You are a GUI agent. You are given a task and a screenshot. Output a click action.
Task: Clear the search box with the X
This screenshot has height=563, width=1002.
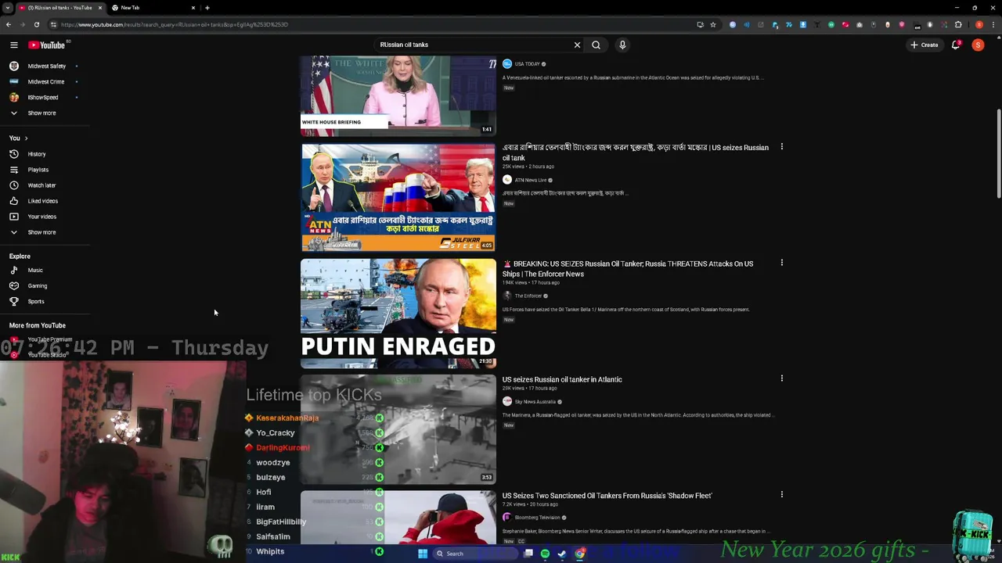[577, 45]
